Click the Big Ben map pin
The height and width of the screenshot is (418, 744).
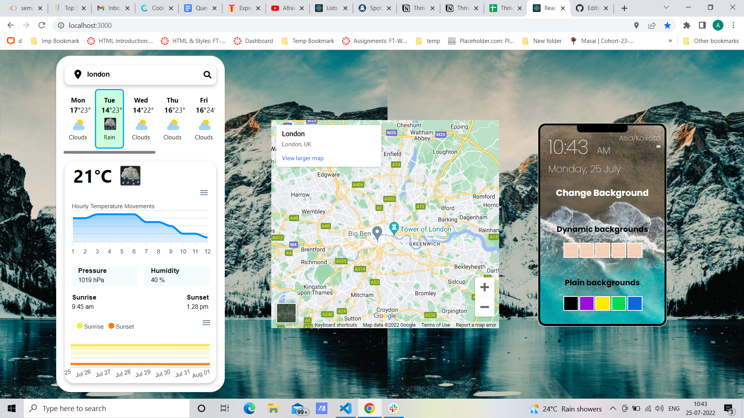(x=377, y=233)
